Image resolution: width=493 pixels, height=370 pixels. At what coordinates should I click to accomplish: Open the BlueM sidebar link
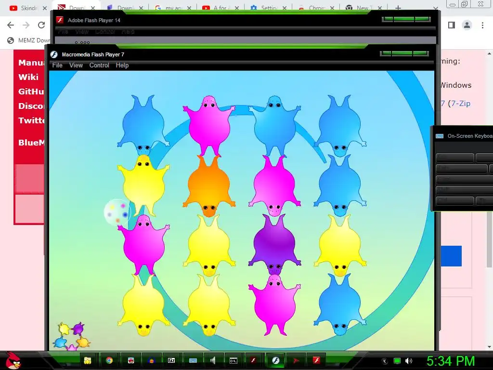(x=31, y=143)
